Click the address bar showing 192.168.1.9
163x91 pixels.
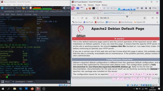pyautogui.click(x=119, y=18)
